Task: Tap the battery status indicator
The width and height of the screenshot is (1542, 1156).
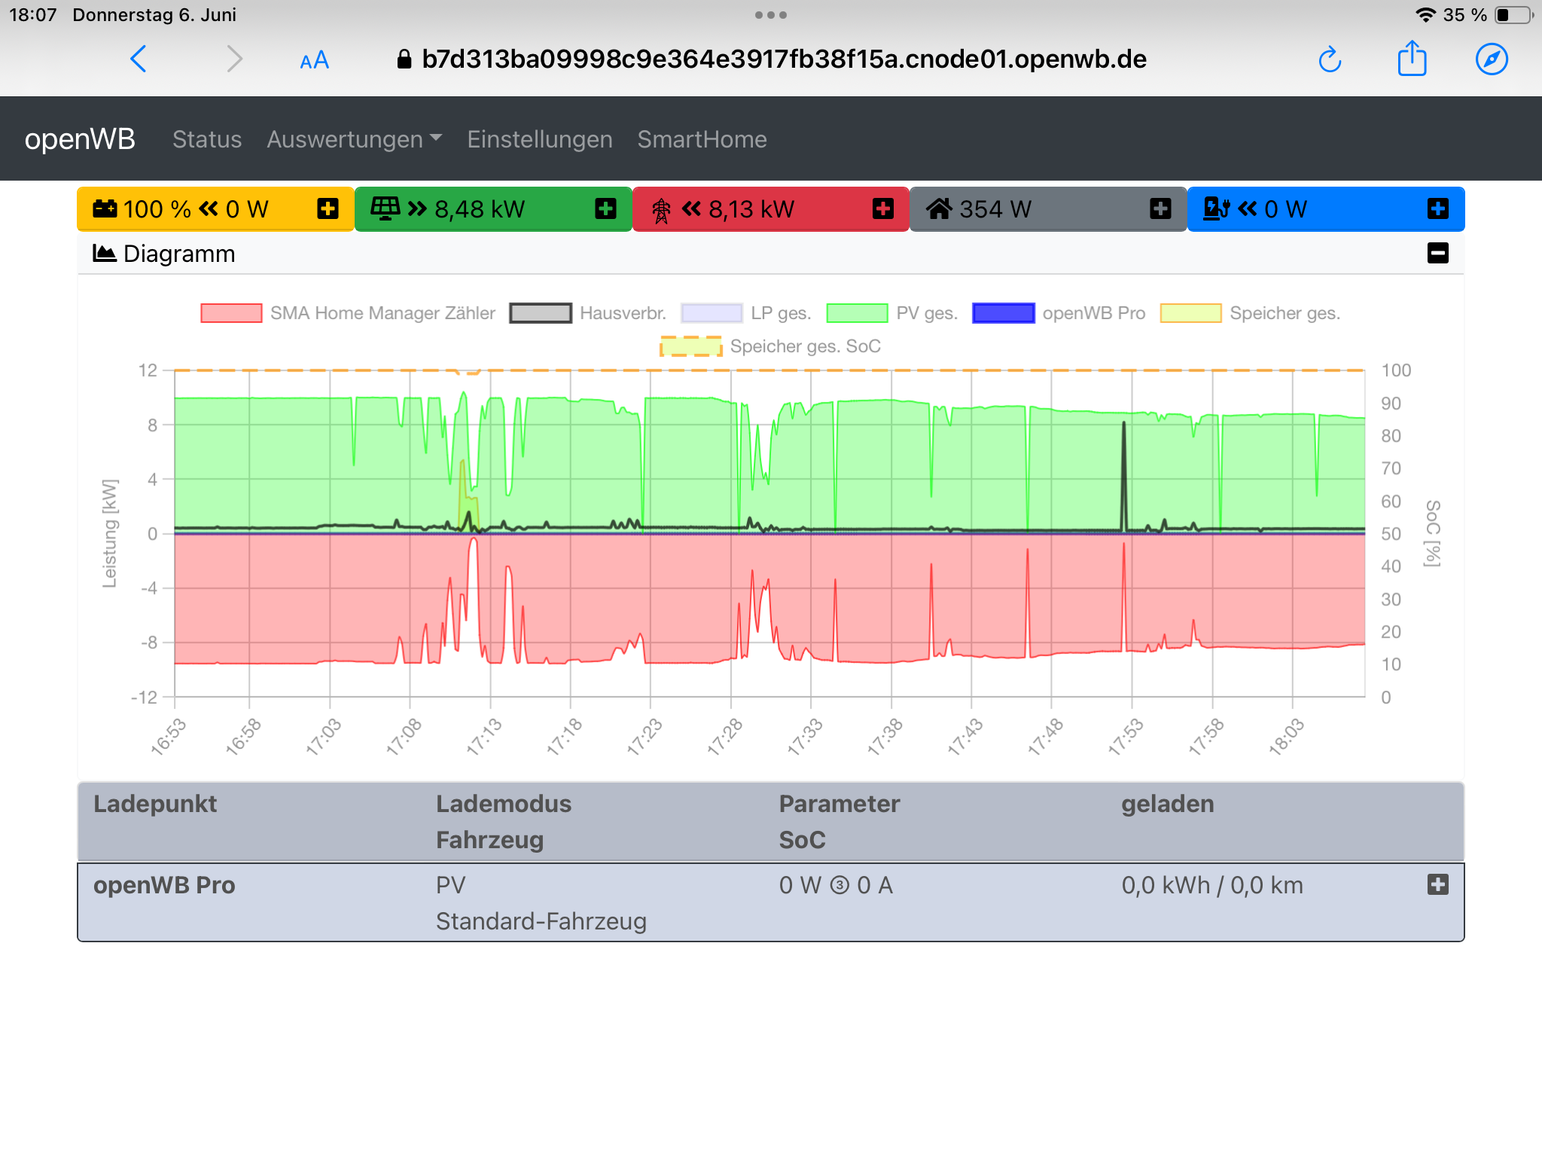Action: 1514,15
